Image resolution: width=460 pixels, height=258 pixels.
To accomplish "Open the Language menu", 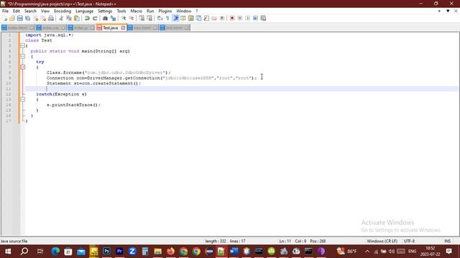I will (x=85, y=11).
